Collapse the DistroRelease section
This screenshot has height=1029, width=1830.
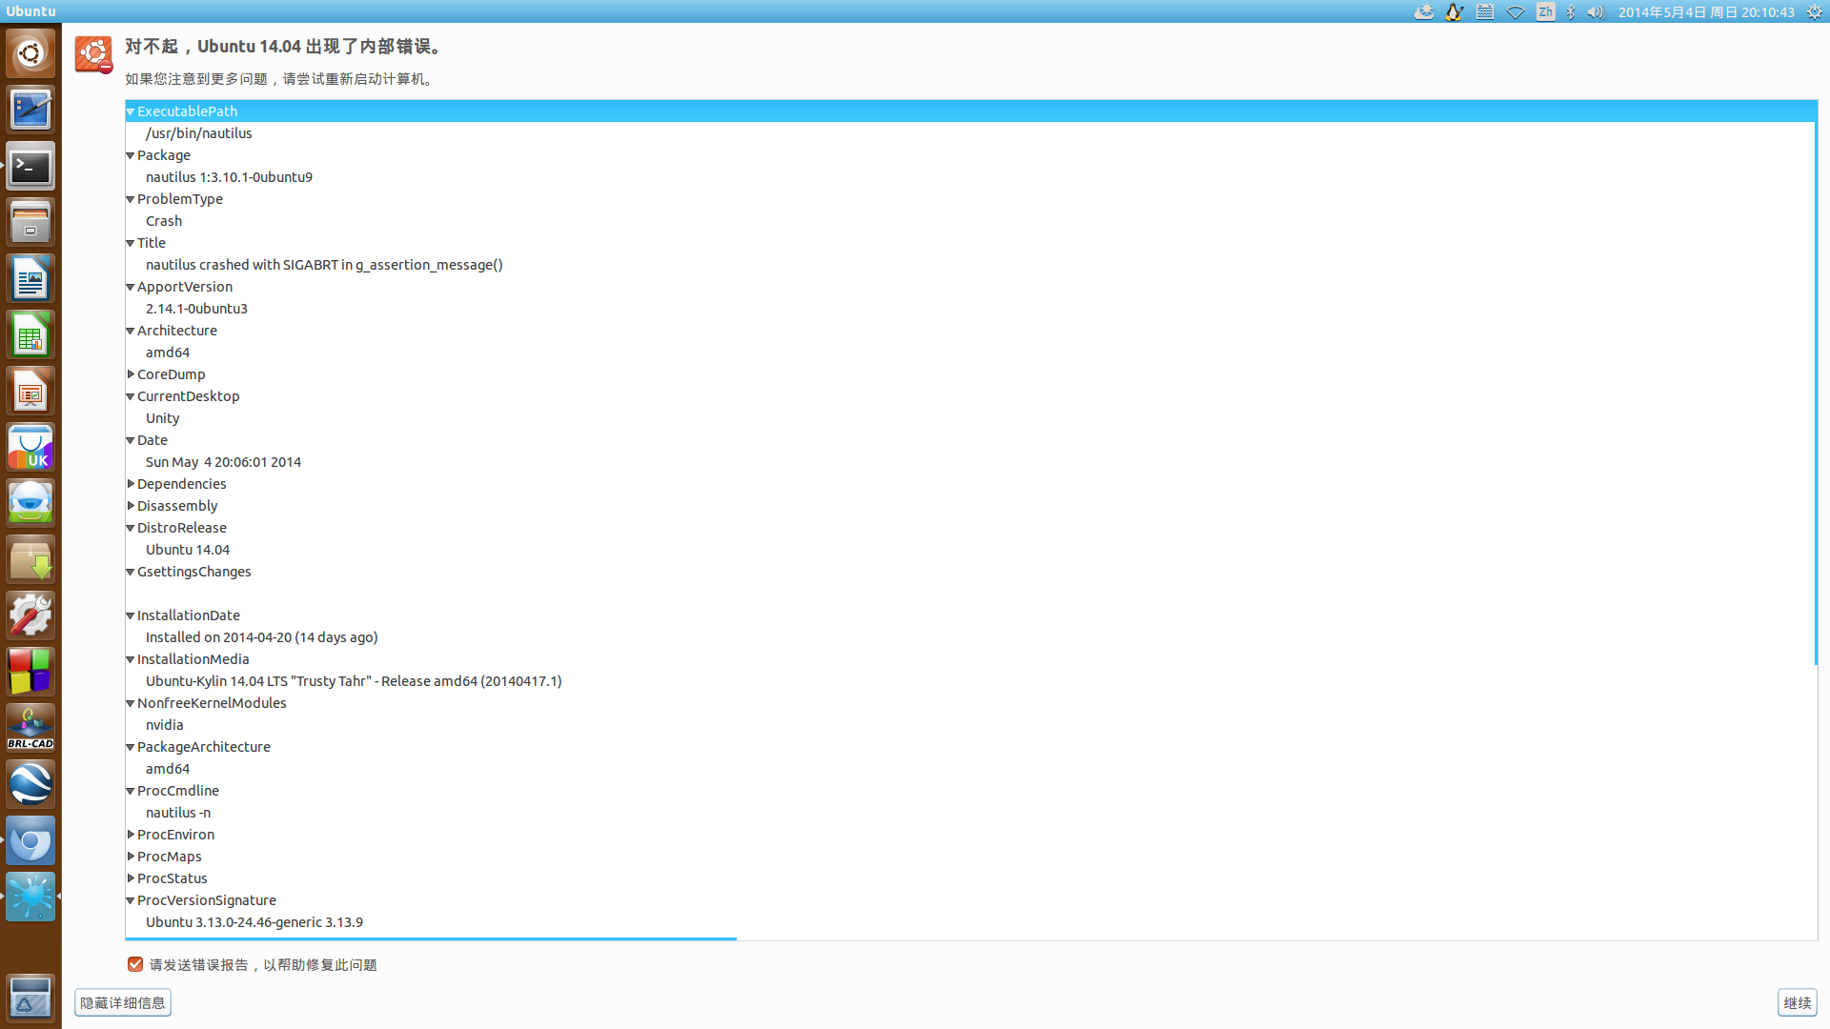[x=131, y=528]
